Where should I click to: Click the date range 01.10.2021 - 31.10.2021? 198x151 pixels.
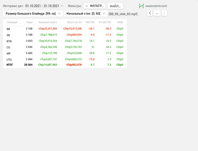point(42,6)
